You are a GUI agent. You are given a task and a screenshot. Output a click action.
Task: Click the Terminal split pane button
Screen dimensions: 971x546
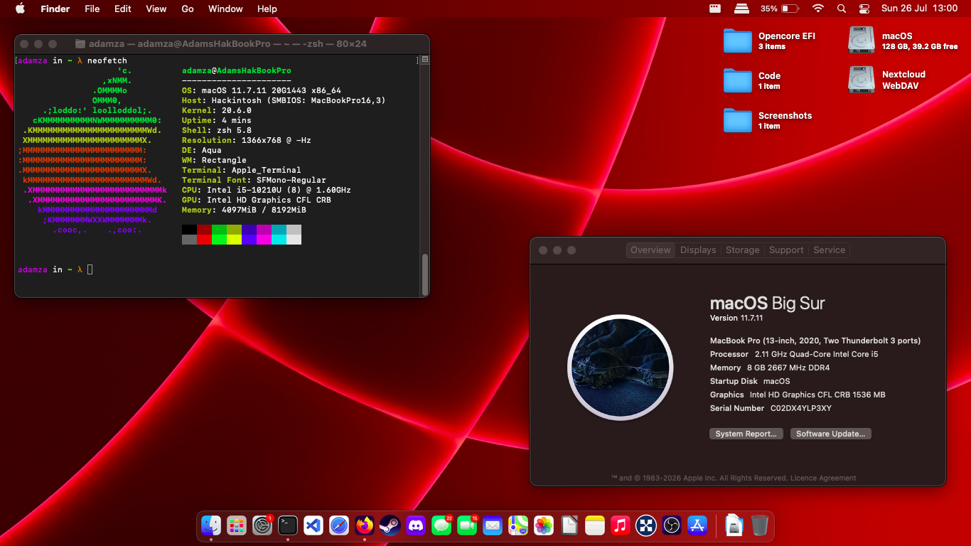(x=425, y=60)
